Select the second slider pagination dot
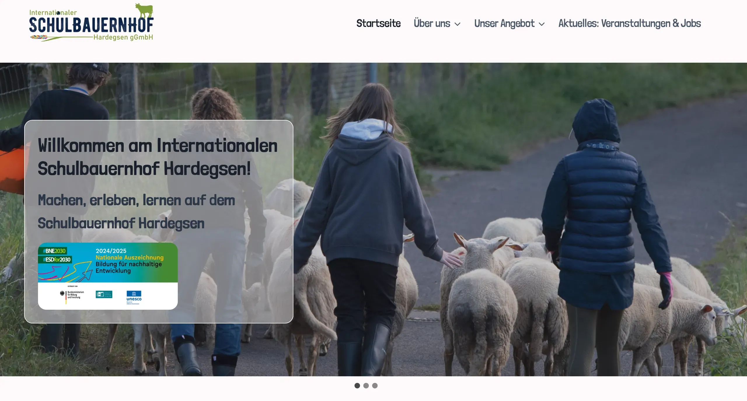 366,386
